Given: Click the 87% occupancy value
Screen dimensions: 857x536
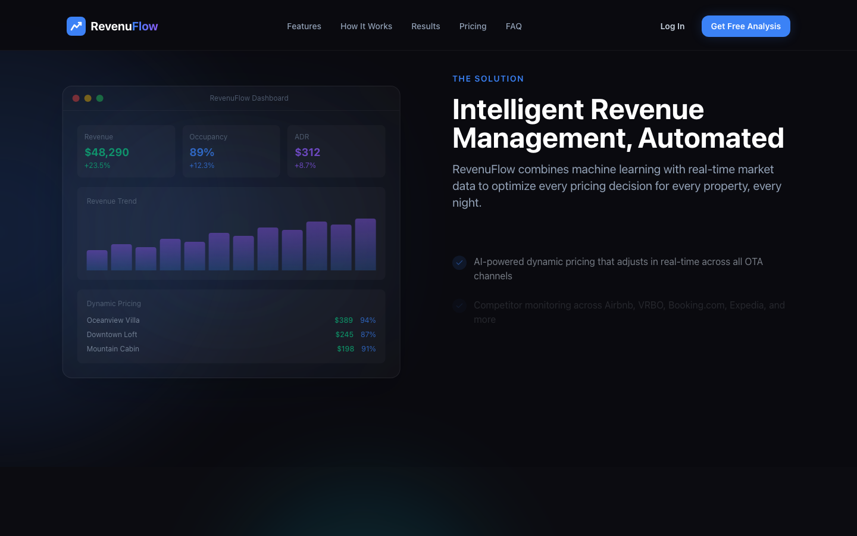Looking at the screenshot, I should [368, 335].
